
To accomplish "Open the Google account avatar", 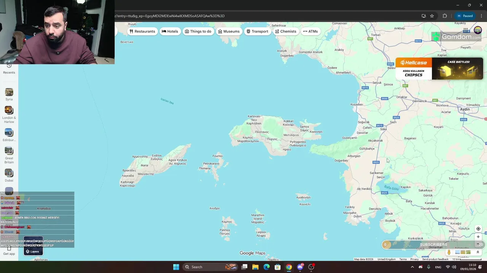I will (x=478, y=30).
